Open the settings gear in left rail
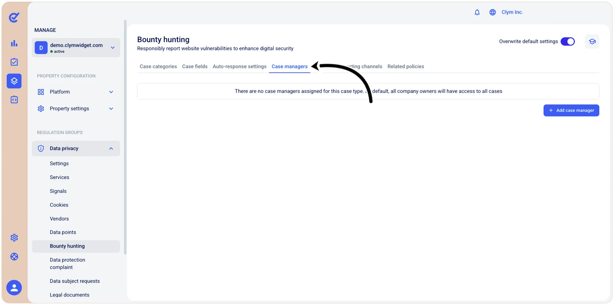Screen dimensions: 614x305 [14, 238]
